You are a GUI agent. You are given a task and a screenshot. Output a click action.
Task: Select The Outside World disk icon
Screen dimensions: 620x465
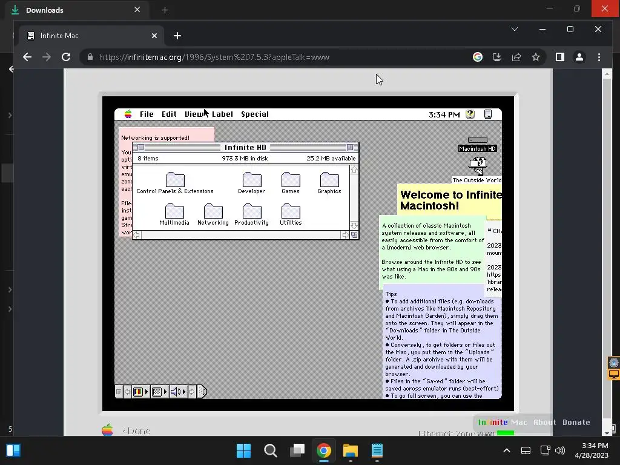[x=477, y=170]
